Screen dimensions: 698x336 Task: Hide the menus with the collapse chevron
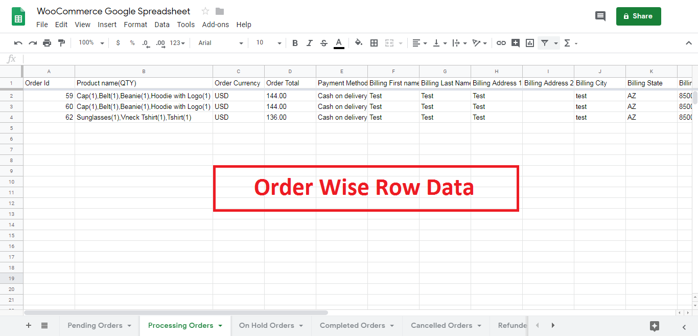click(688, 43)
